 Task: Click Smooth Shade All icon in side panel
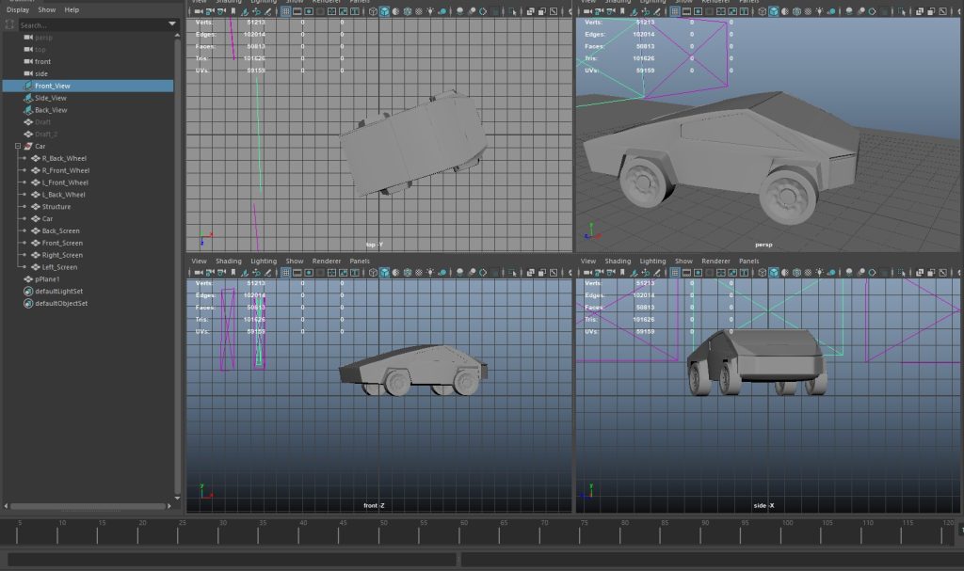[774, 272]
